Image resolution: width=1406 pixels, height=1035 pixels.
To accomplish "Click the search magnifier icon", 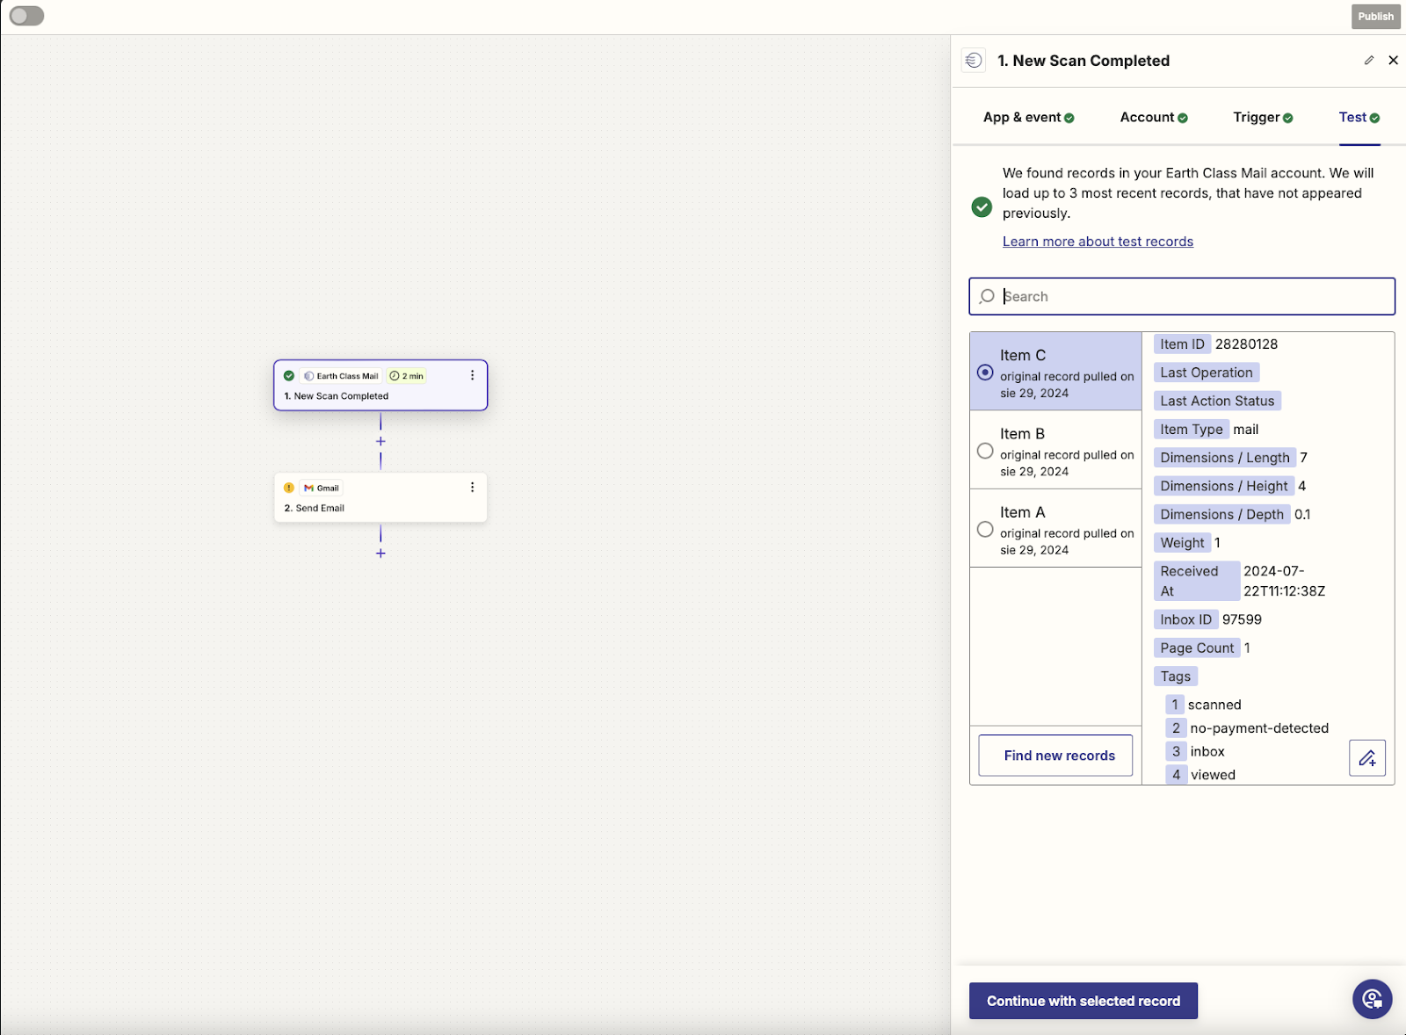I will tap(987, 296).
